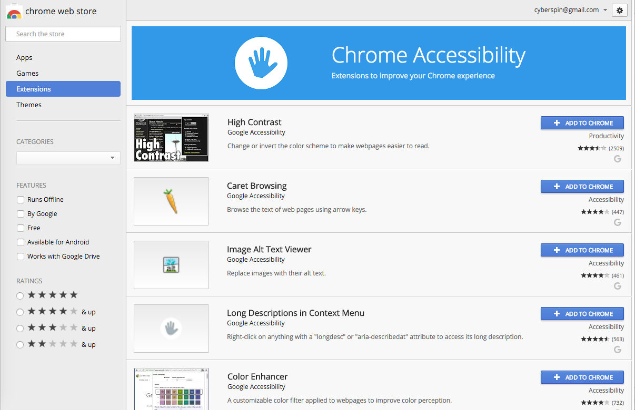Viewport: 635px width, 410px height.
Task: Click the Long Descriptions star rating
Action: (595, 339)
